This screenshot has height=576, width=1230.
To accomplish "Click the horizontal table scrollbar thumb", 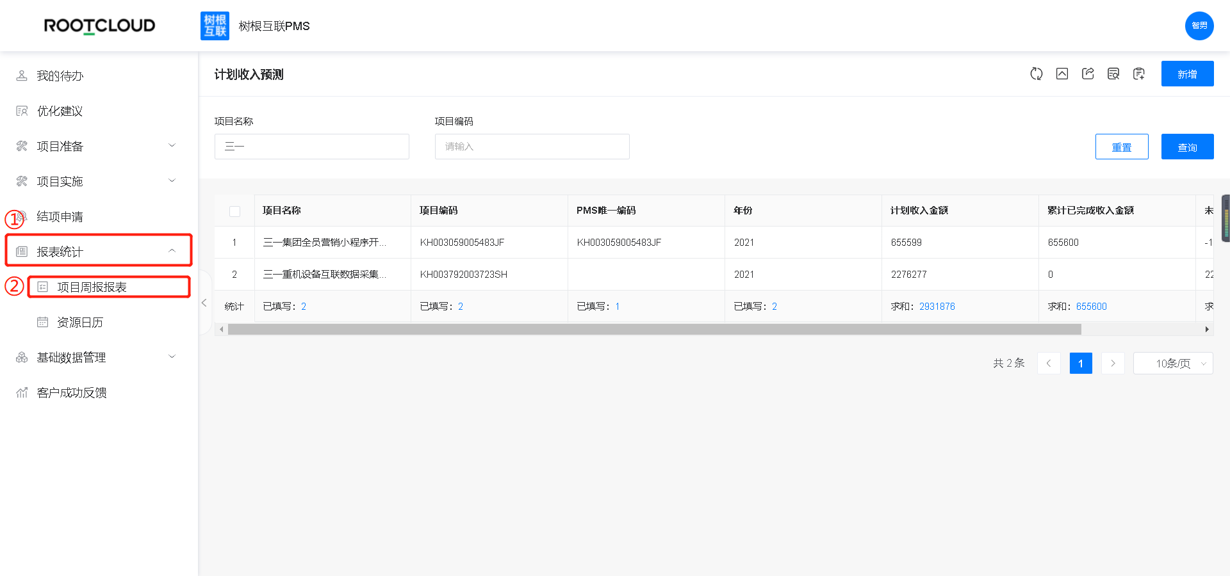I will (x=655, y=329).
